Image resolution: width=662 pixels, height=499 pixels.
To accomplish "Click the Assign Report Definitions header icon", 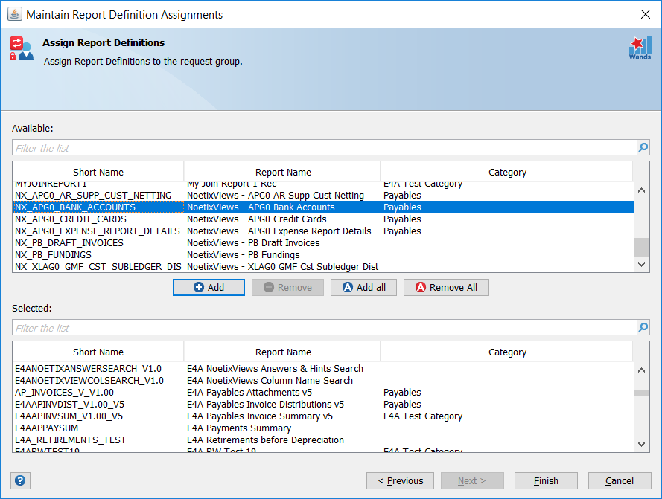I will click(23, 48).
